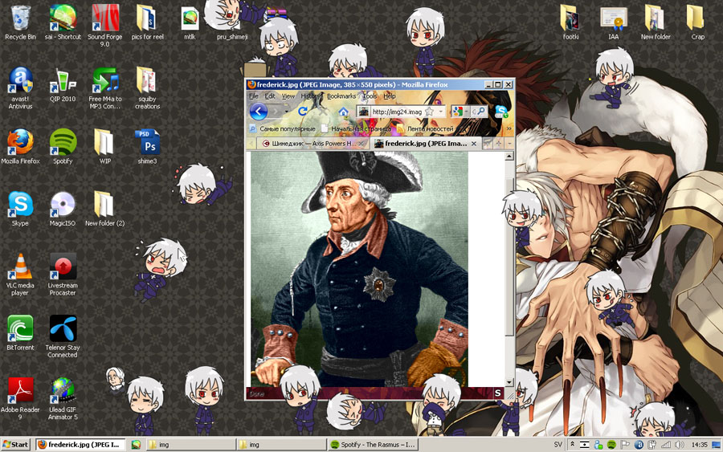The width and height of the screenshot is (723, 452).
Task: Open Начальная страница bookmark
Action: [x=357, y=128]
